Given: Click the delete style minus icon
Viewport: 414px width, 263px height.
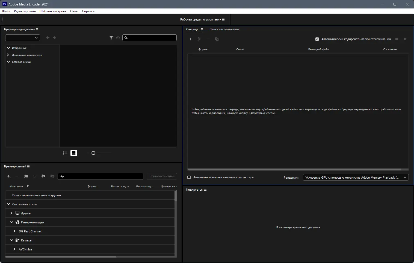Looking at the screenshot, I should (17, 176).
